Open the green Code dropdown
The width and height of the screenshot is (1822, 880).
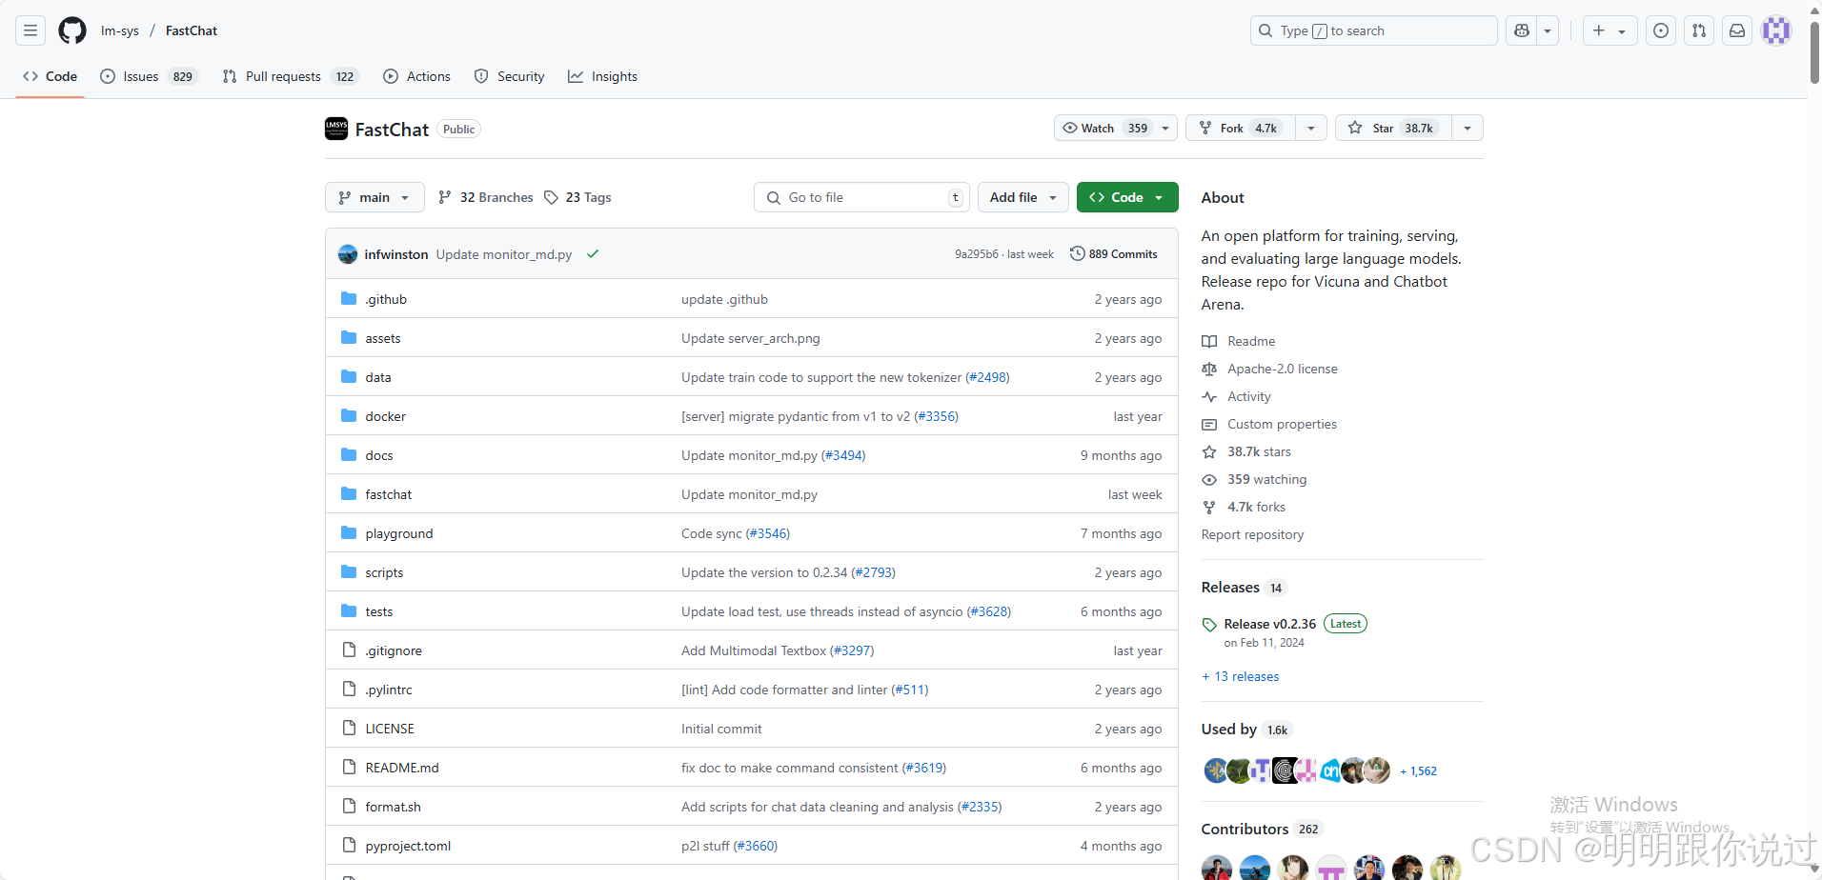[1127, 197]
